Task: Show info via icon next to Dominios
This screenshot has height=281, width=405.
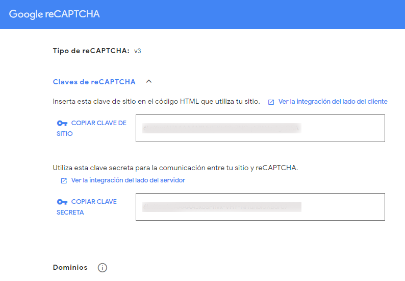Action: (x=103, y=268)
